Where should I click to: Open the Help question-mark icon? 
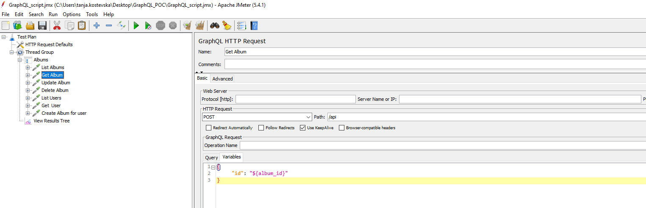(x=254, y=25)
